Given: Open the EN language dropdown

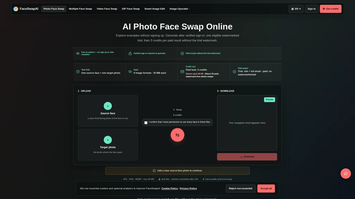Looking at the screenshot, I should [x=296, y=9].
